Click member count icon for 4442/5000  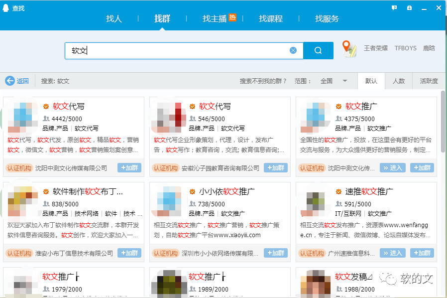pos(46,119)
